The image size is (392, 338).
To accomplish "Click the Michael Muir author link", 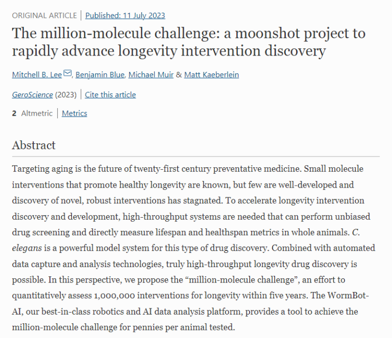I will tap(151, 75).
